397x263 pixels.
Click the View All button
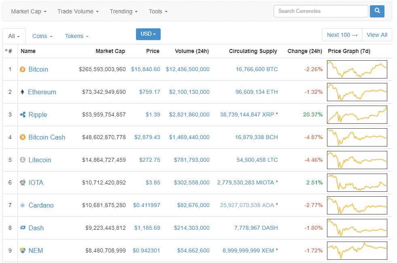click(x=377, y=35)
